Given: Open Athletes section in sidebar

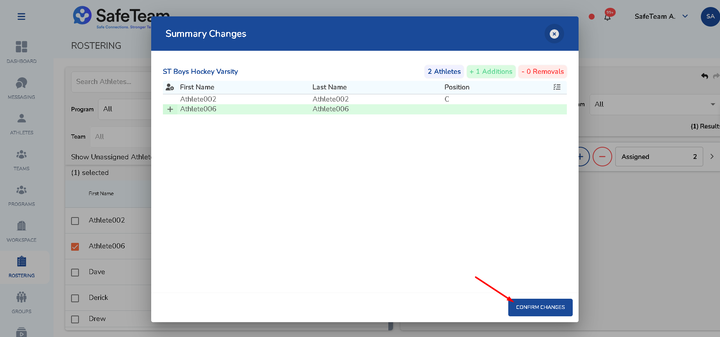Looking at the screenshot, I should click(21, 124).
